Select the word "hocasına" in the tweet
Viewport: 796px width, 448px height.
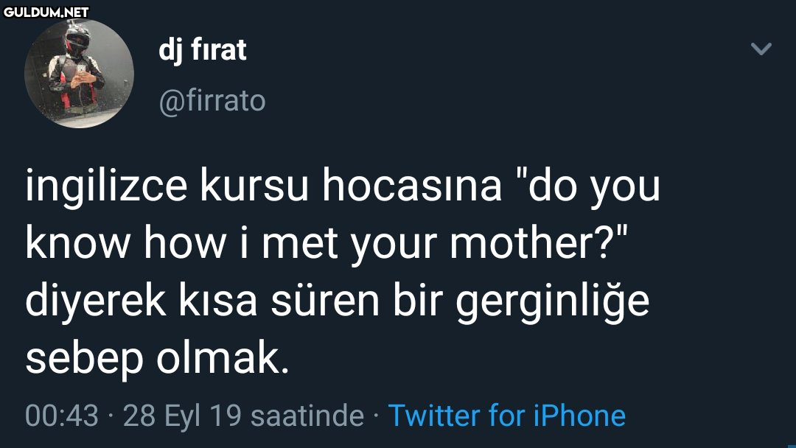(411, 186)
